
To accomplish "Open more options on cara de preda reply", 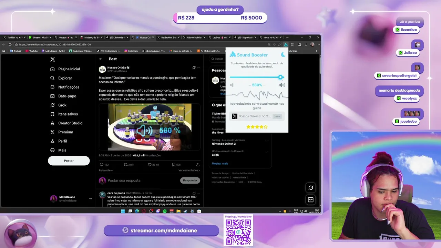I will tap(199, 193).
